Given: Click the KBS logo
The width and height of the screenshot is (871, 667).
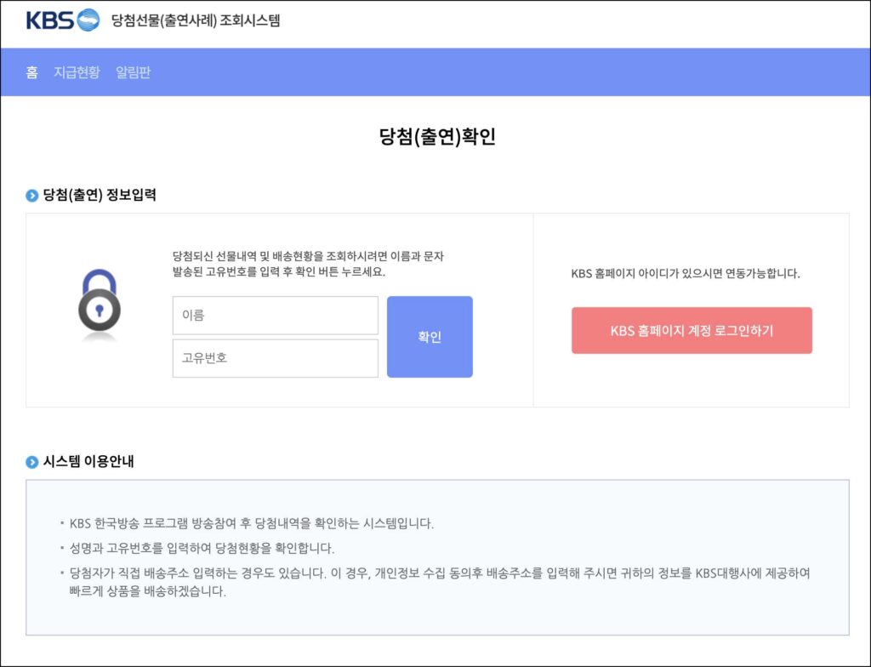Looking at the screenshot, I should pyautogui.click(x=63, y=20).
